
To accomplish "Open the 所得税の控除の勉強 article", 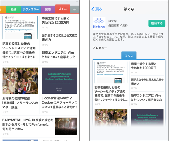I will [20, 103].
